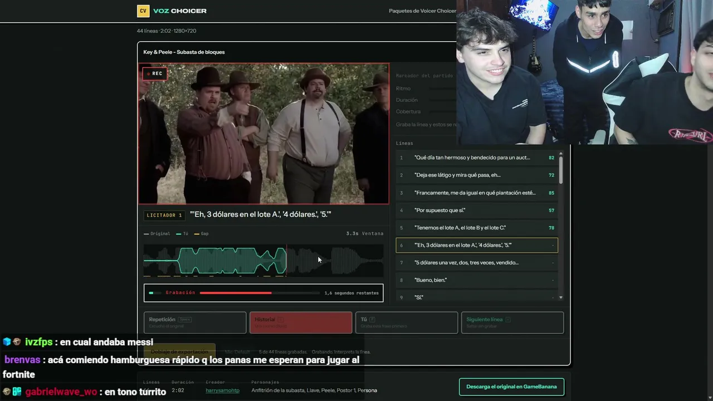This screenshot has height=401, width=713.
Task: Click the Tú record button
Action: (x=407, y=322)
